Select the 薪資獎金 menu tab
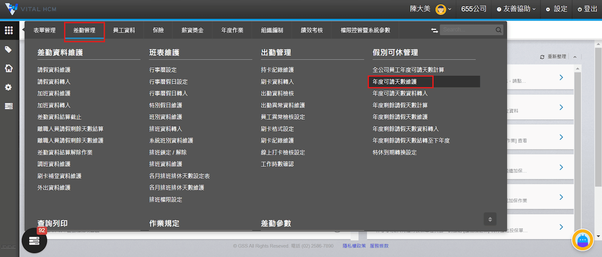 192,30
